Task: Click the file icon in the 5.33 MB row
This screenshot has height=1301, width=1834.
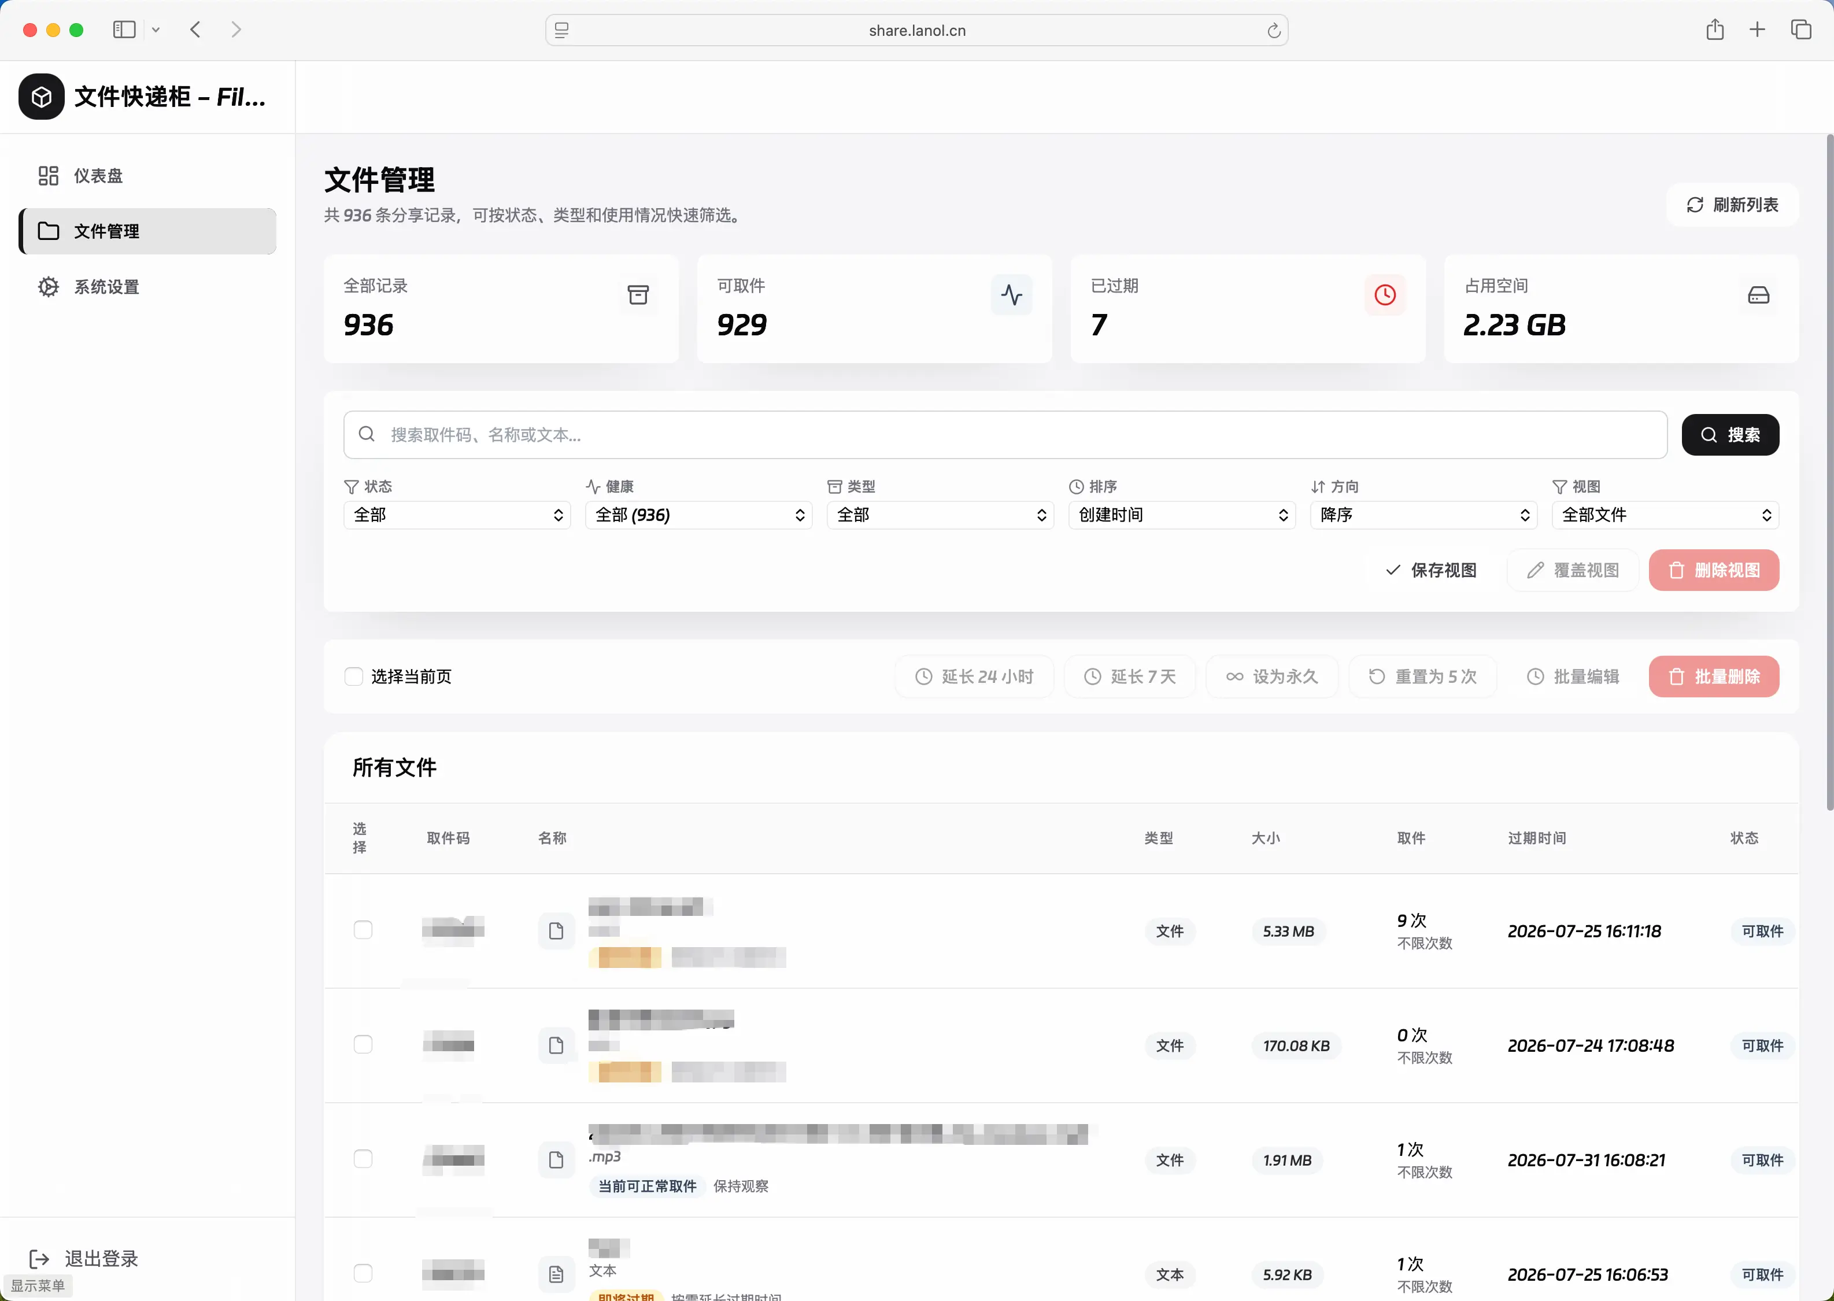Action: click(556, 931)
